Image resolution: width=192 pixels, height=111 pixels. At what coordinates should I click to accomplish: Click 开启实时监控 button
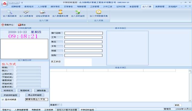tap(10, 95)
